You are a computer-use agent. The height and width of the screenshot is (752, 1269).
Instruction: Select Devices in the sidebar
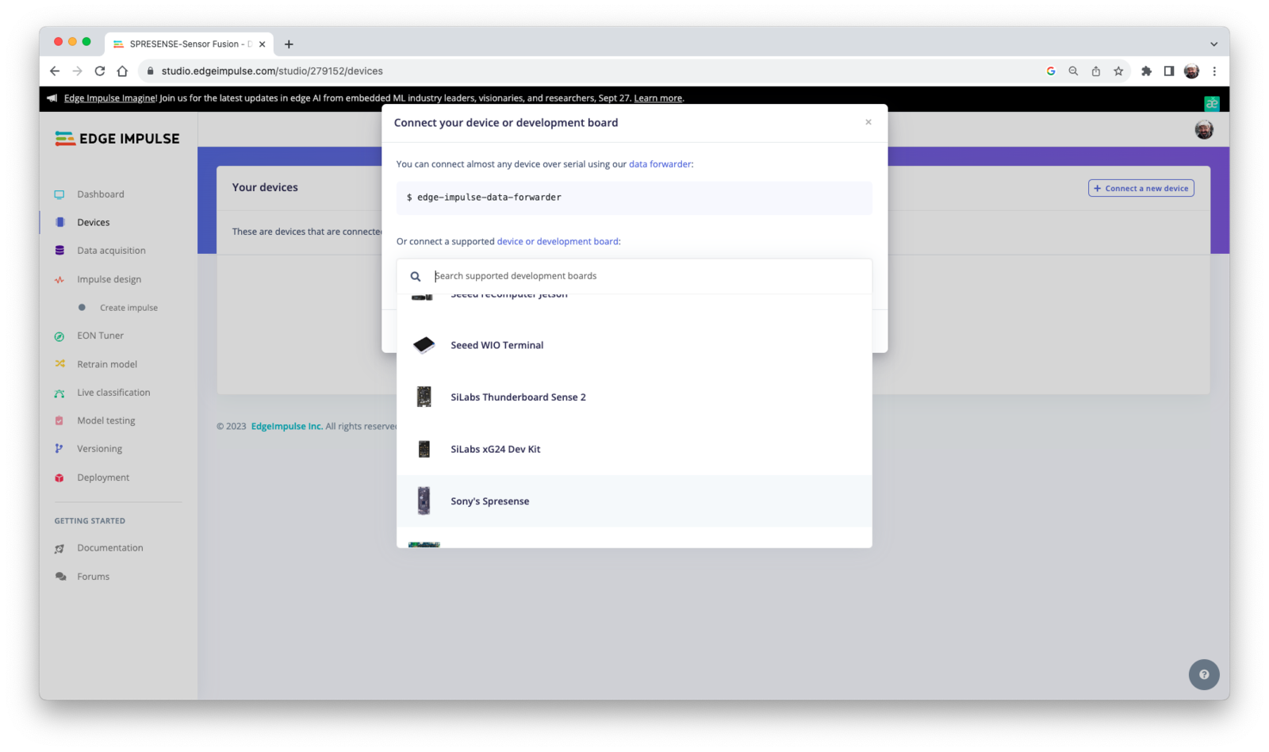click(x=93, y=223)
